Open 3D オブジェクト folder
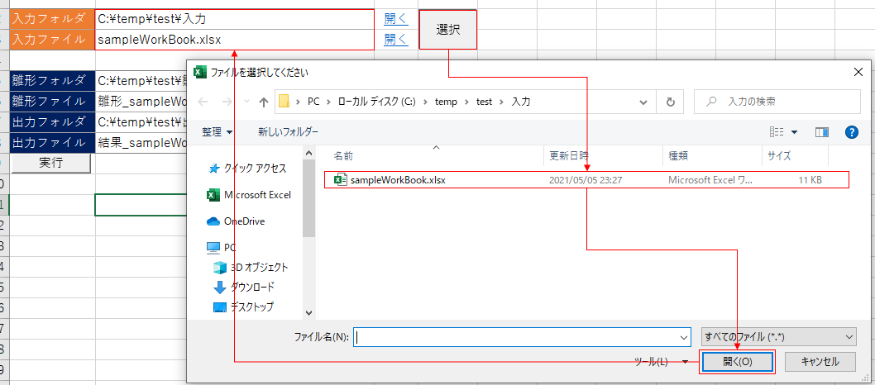 [x=251, y=268]
